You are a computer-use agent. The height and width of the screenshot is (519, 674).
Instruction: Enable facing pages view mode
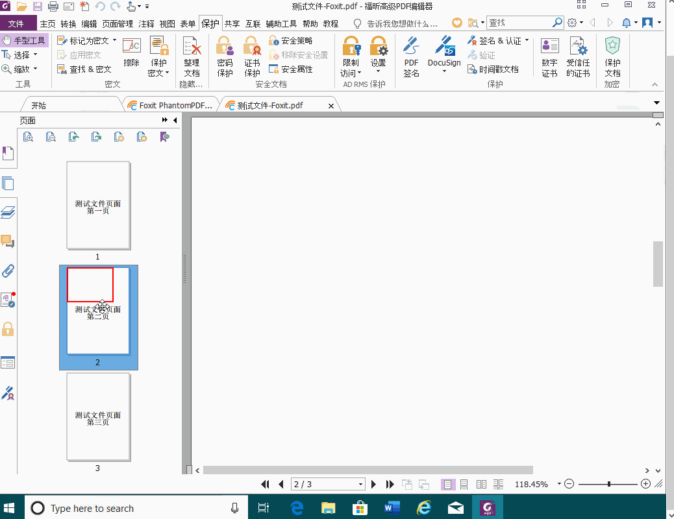481,484
